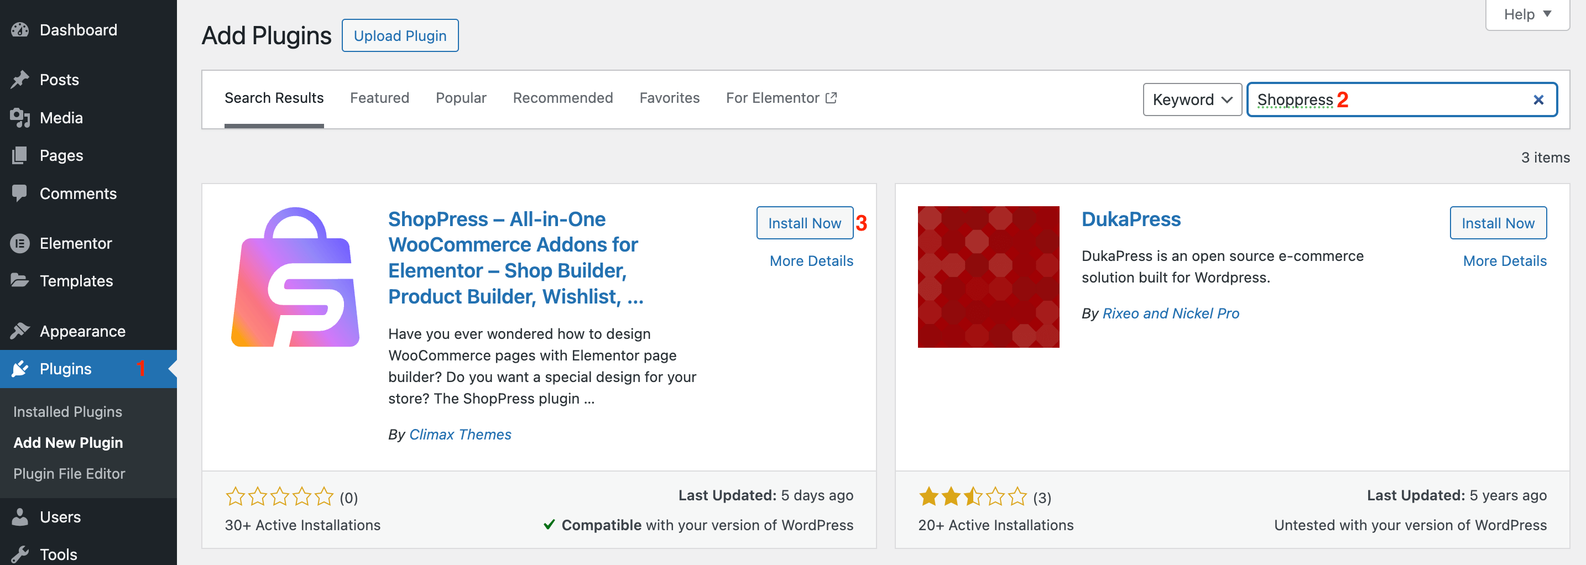Viewport: 1586px width, 565px height.
Task: Expand the Help dropdown panel
Action: [x=1527, y=14]
